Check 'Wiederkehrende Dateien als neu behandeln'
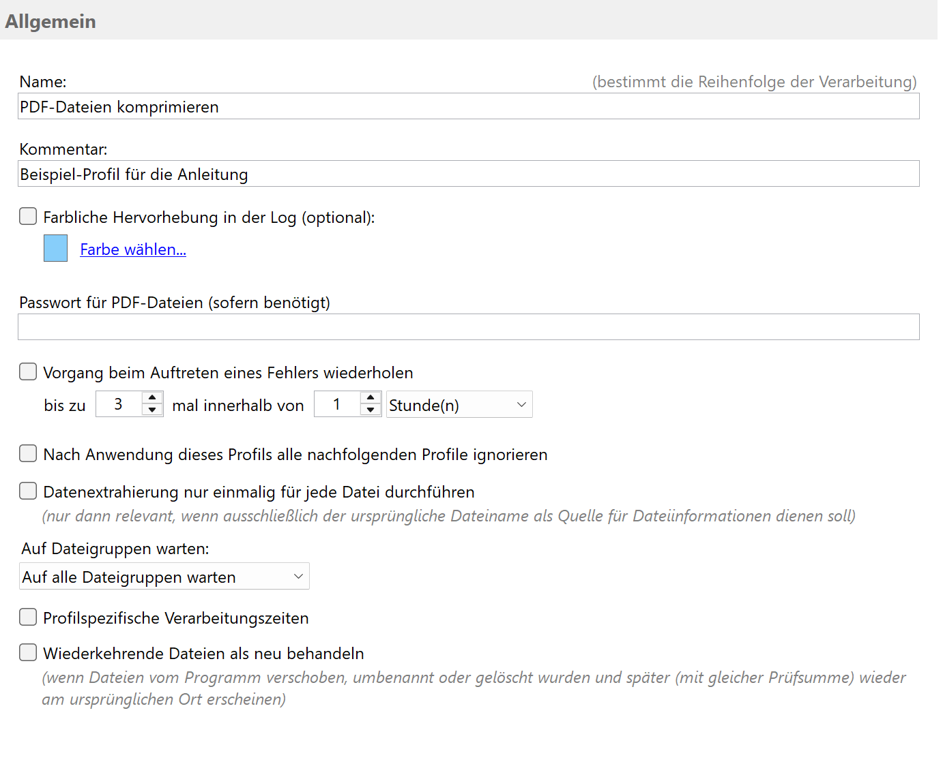The width and height of the screenshot is (943, 777). (x=28, y=653)
